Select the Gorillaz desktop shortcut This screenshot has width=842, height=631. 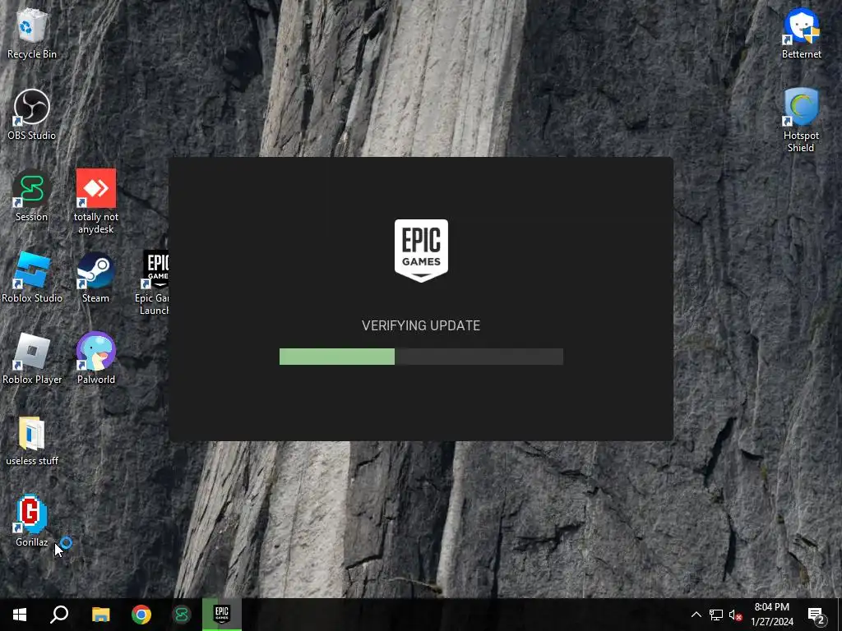click(x=32, y=520)
